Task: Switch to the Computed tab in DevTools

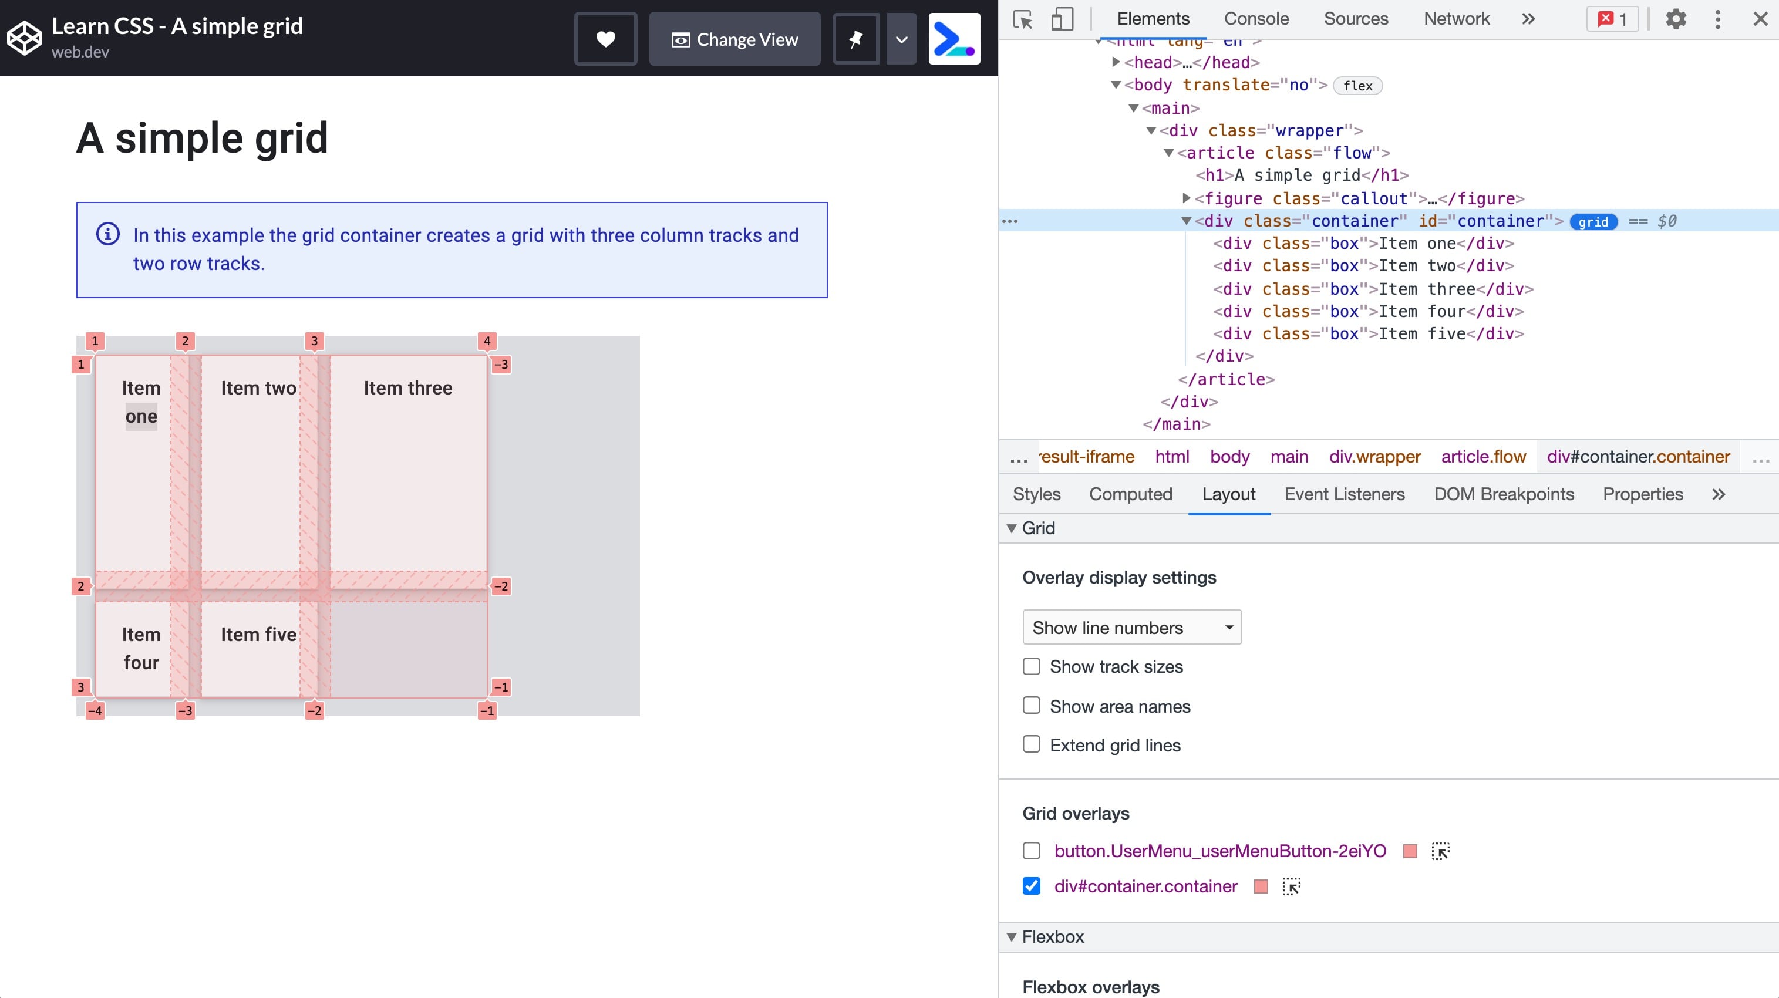Action: pyautogui.click(x=1130, y=494)
